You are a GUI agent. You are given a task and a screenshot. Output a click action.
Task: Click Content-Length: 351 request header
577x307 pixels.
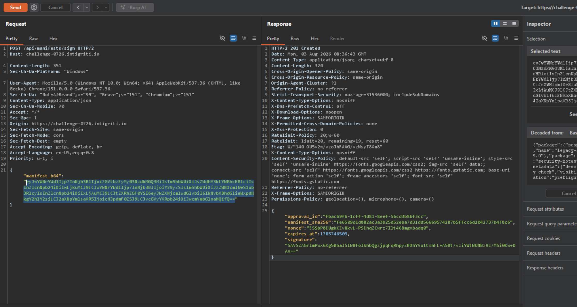(x=35, y=66)
